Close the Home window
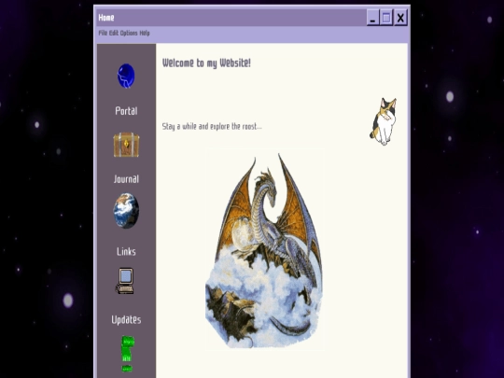Screen dimensions: 504x378 tap(400, 18)
